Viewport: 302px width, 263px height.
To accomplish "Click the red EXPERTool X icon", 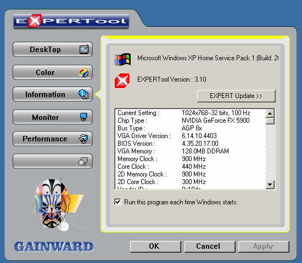I will pyautogui.click(x=122, y=81).
